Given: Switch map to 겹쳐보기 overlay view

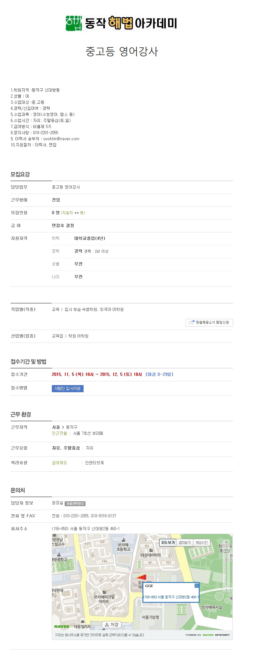Looking at the screenshot, I should coord(185,543).
